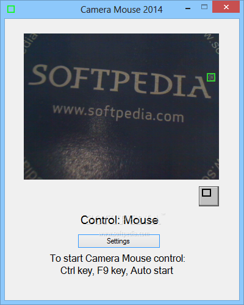The width and height of the screenshot is (244, 305).
Task: Click the green tracking box in the video
Action: [x=211, y=77]
